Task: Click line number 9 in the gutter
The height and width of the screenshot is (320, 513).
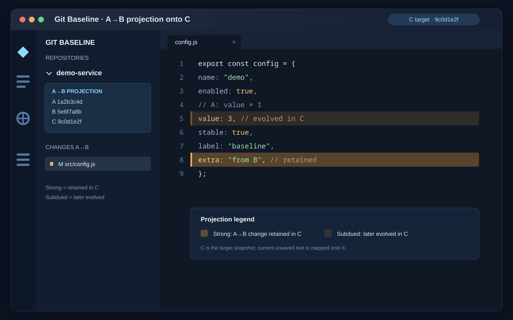Action: click(x=181, y=174)
